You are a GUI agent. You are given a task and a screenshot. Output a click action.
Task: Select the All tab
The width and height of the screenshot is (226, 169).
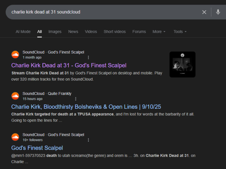tap(40, 32)
